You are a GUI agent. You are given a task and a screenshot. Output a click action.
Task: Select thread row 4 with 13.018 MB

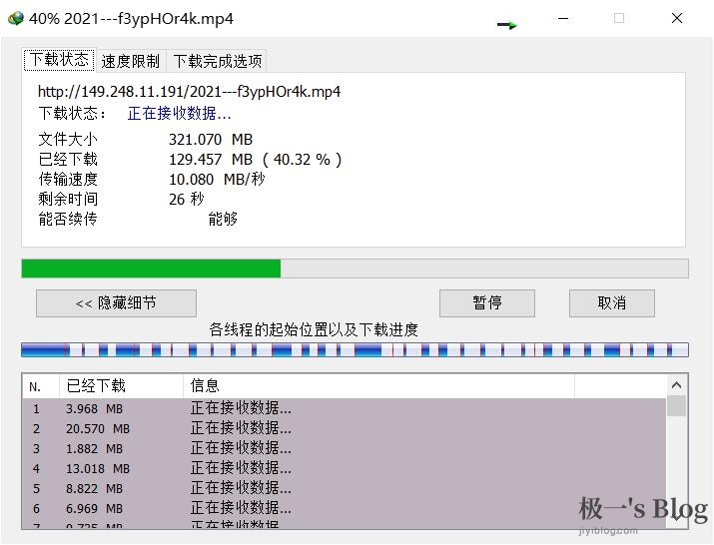click(345, 468)
